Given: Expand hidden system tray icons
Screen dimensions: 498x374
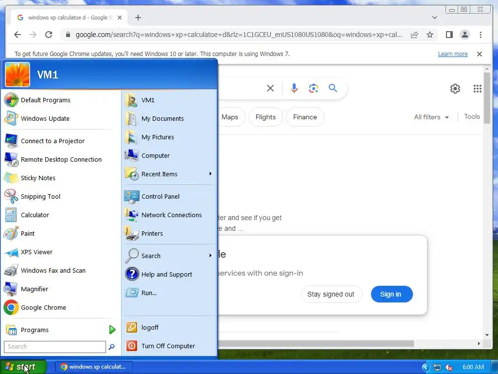Looking at the screenshot, I should pyautogui.click(x=426, y=367).
